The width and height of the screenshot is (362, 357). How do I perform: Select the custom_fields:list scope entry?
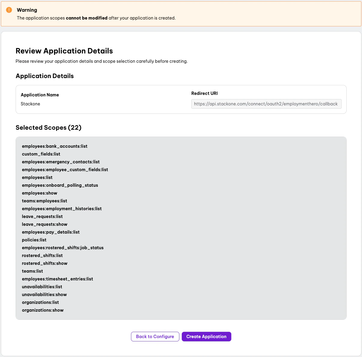click(41, 154)
